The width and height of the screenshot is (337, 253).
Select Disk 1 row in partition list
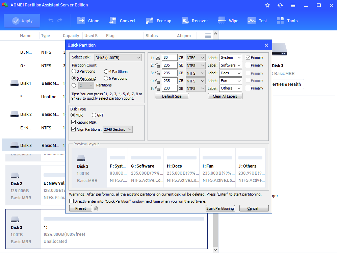pos(33,83)
